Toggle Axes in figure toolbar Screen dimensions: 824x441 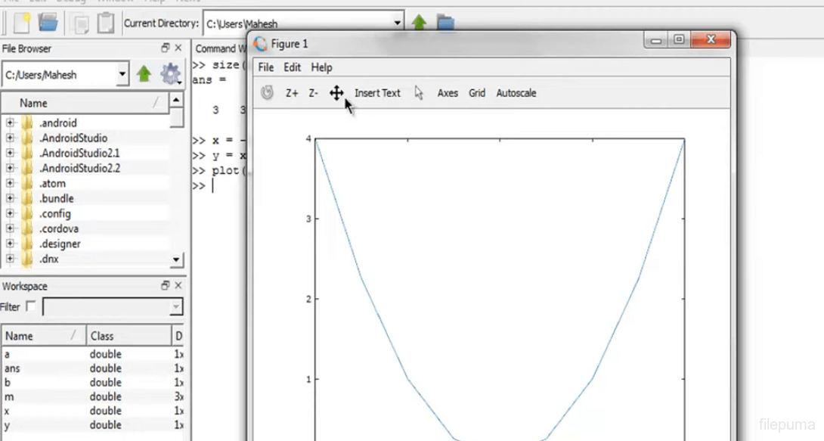tap(448, 93)
